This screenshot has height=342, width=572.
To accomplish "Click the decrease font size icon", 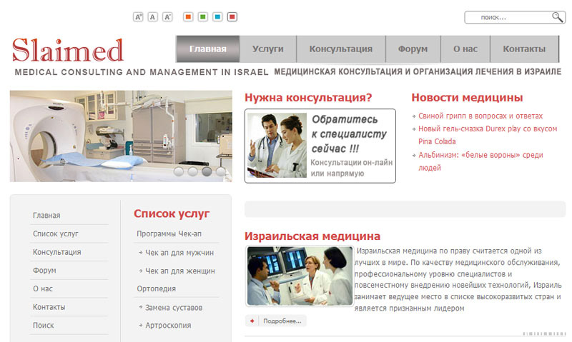I will coord(167,16).
